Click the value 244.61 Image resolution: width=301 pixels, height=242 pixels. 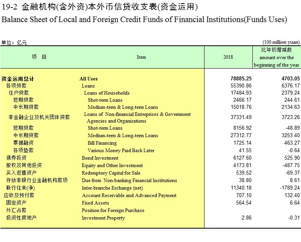tap(292, 100)
